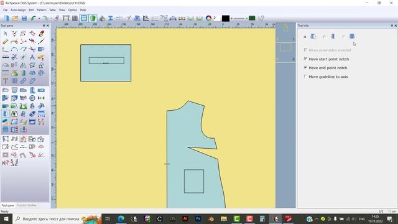The width and height of the screenshot is (398, 224).
Task: Uncheck Have start point notch
Action: click(x=305, y=59)
